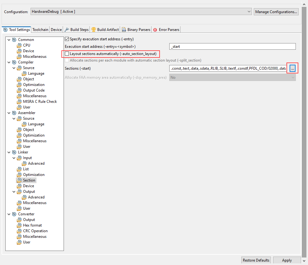Viewport: 308px width, 265px height.
Task: Click the Apply button
Action: click(x=287, y=260)
